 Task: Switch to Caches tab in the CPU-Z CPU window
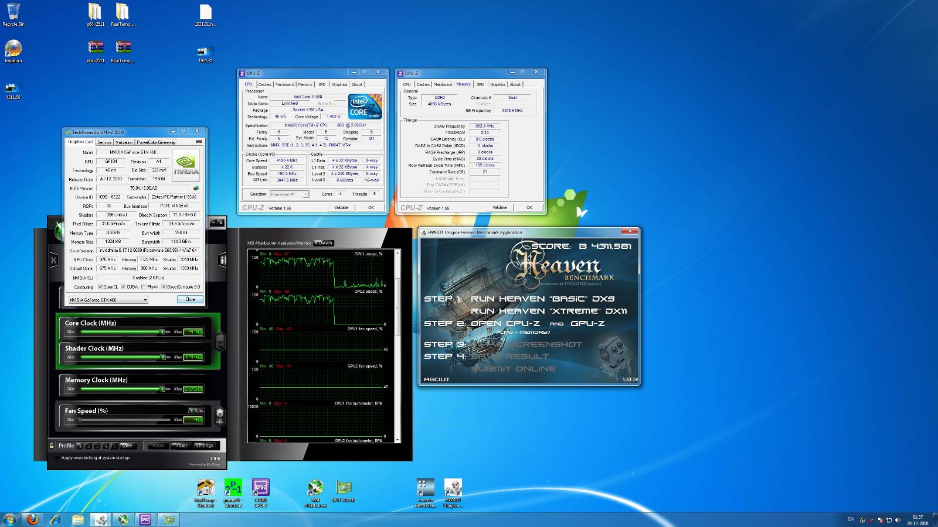tap(265, 84)
